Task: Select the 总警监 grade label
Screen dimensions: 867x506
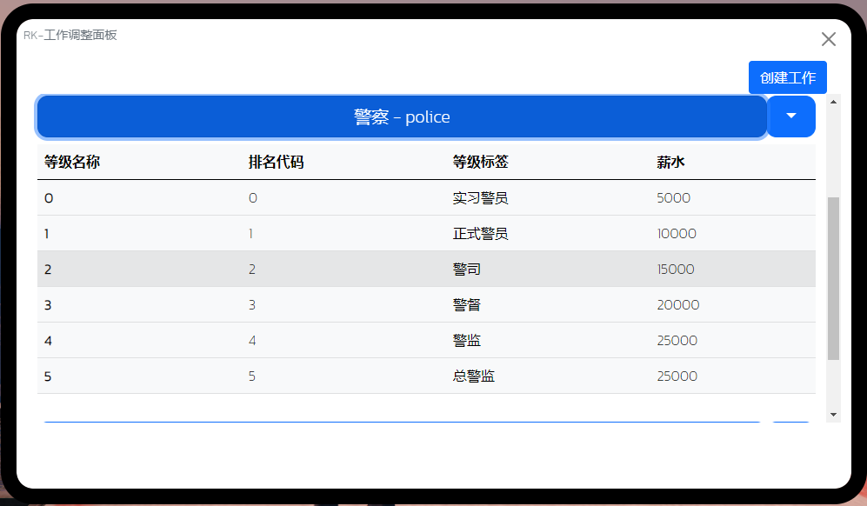Action: pyautogui.click(x=474, y=376)
